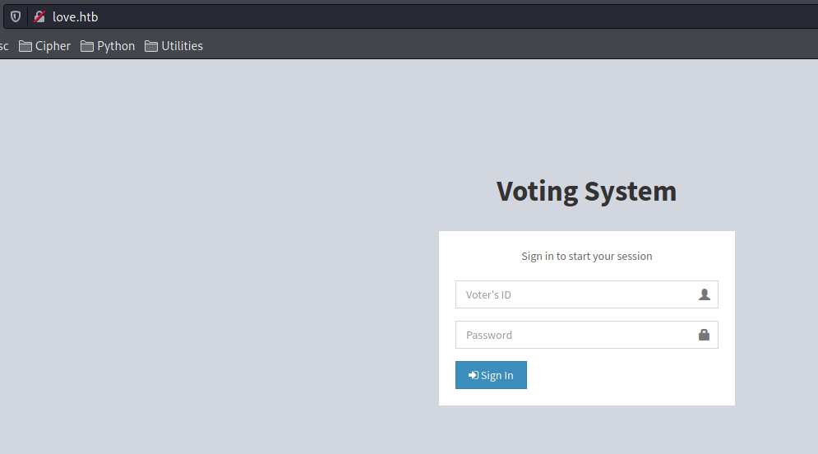Click the tracking protection shield icon
This screenshot has height=454, width=818.
click(x=16, y=16)
